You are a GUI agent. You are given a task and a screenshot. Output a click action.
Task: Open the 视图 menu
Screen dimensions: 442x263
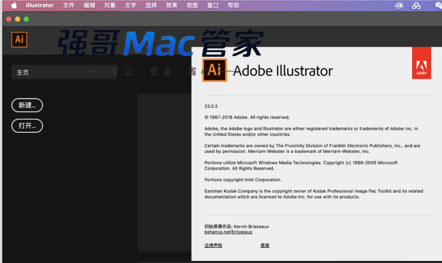point(192,5)
